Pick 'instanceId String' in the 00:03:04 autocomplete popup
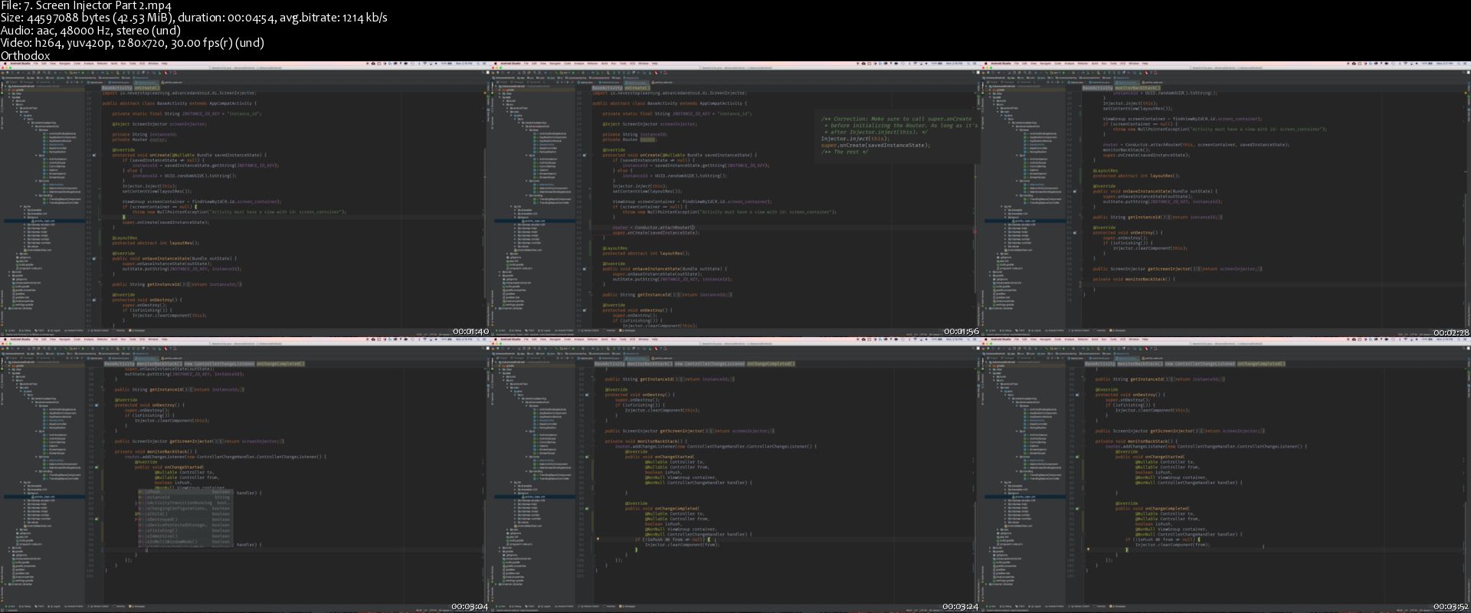This screenshot has height=613, width=1471. tap(184, 497)
